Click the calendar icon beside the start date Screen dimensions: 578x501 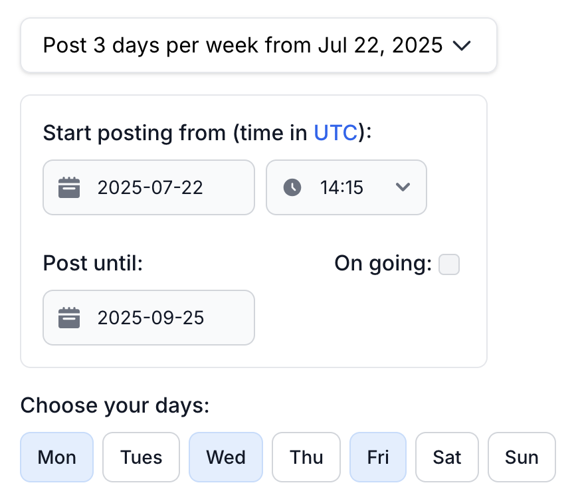[x=69, y=187]
